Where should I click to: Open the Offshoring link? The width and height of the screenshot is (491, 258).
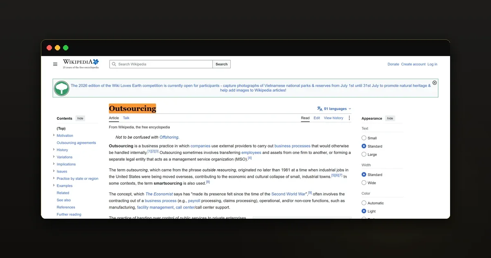[x=169, y=137]
